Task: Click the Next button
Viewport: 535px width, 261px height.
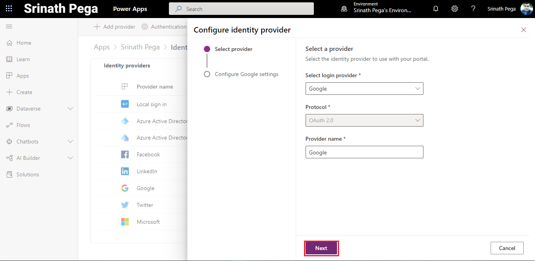Action: [321, 248]
